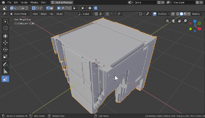Click the Back to Previous button
205x118 pixels.
62,2
